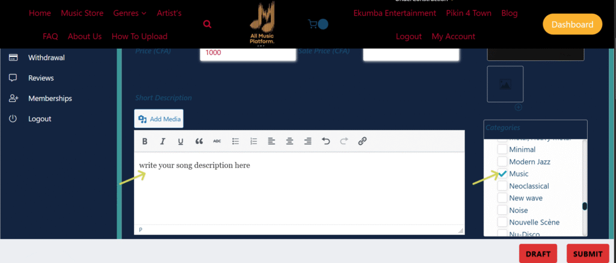Align text to center

pyautogui.click(x=289, y=141)
